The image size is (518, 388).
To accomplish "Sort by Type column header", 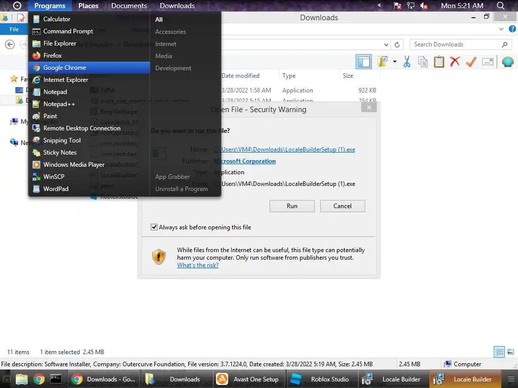I will (x=289, y=76).
